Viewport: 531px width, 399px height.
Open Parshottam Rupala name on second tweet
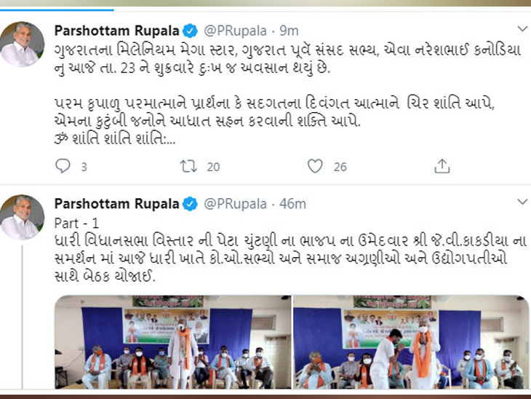click(116, 204)
